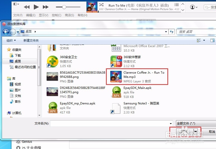Play the current song in iTunes
This screenshot has width=216, height=149.
tap(36, 7)
